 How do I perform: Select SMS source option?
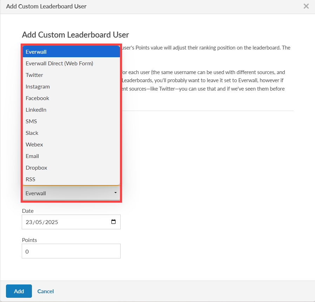pos(71,122)
